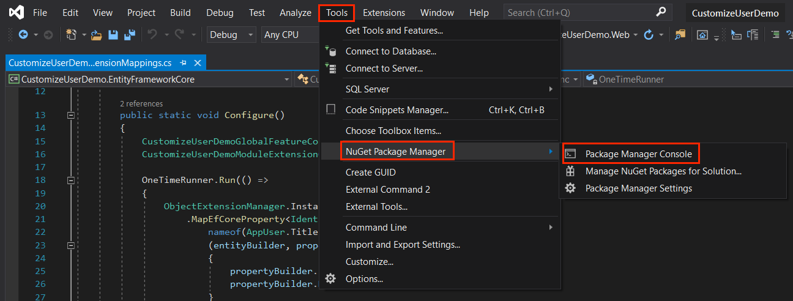Screen dimensions: 793x301
Task: Collapse the OneTimeRunner.Run code block
Action: tap(70, 180)
